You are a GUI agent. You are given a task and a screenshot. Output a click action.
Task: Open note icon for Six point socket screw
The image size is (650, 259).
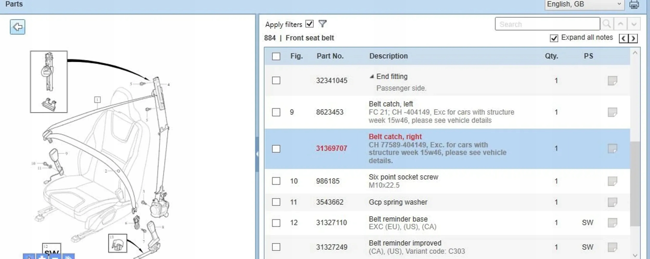point(612,181)
